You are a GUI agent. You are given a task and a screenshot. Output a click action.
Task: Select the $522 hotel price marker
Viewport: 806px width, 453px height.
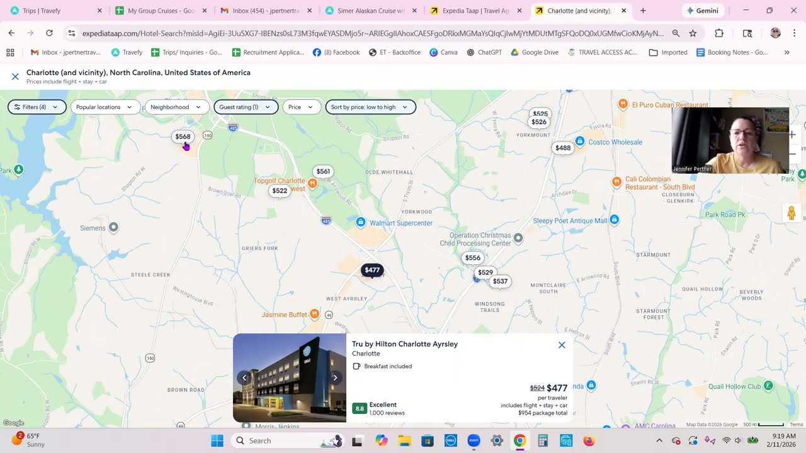(x=280, y=191)
